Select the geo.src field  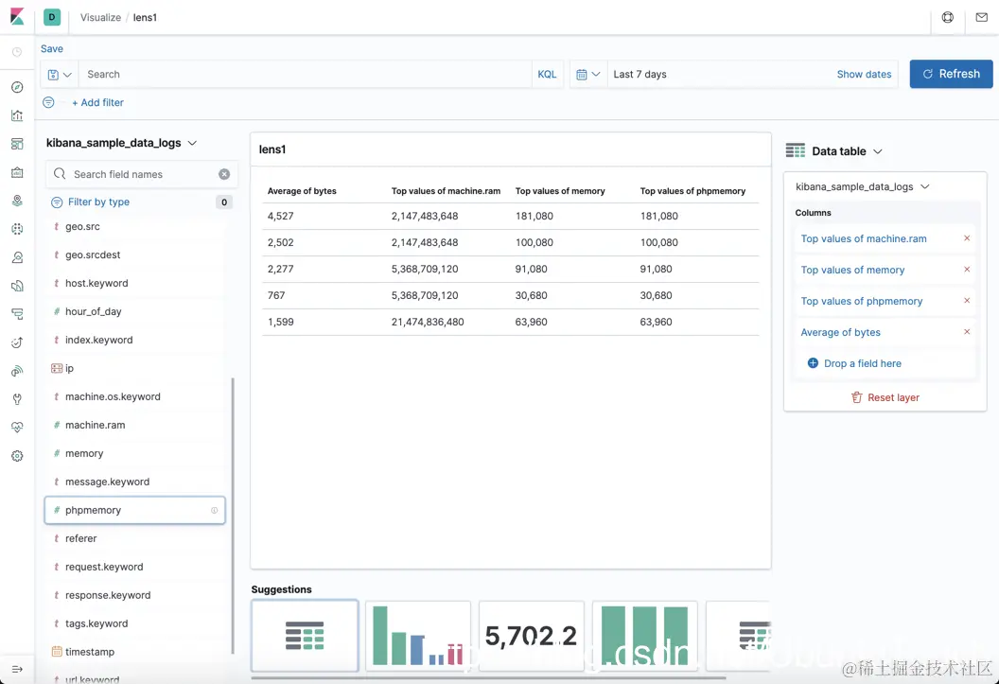pos(135,226)
